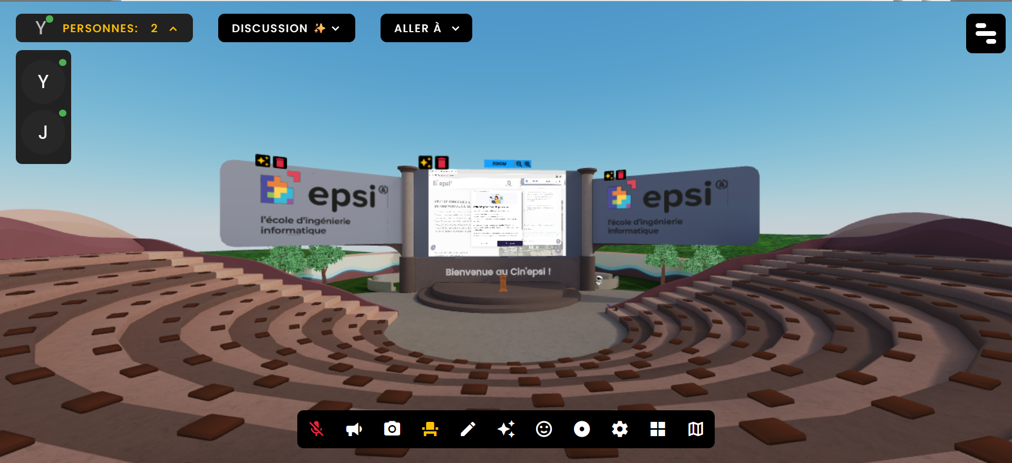Start recording with the record button
Viewport: 1012px width, 463px height.
[x=582, y=429]
